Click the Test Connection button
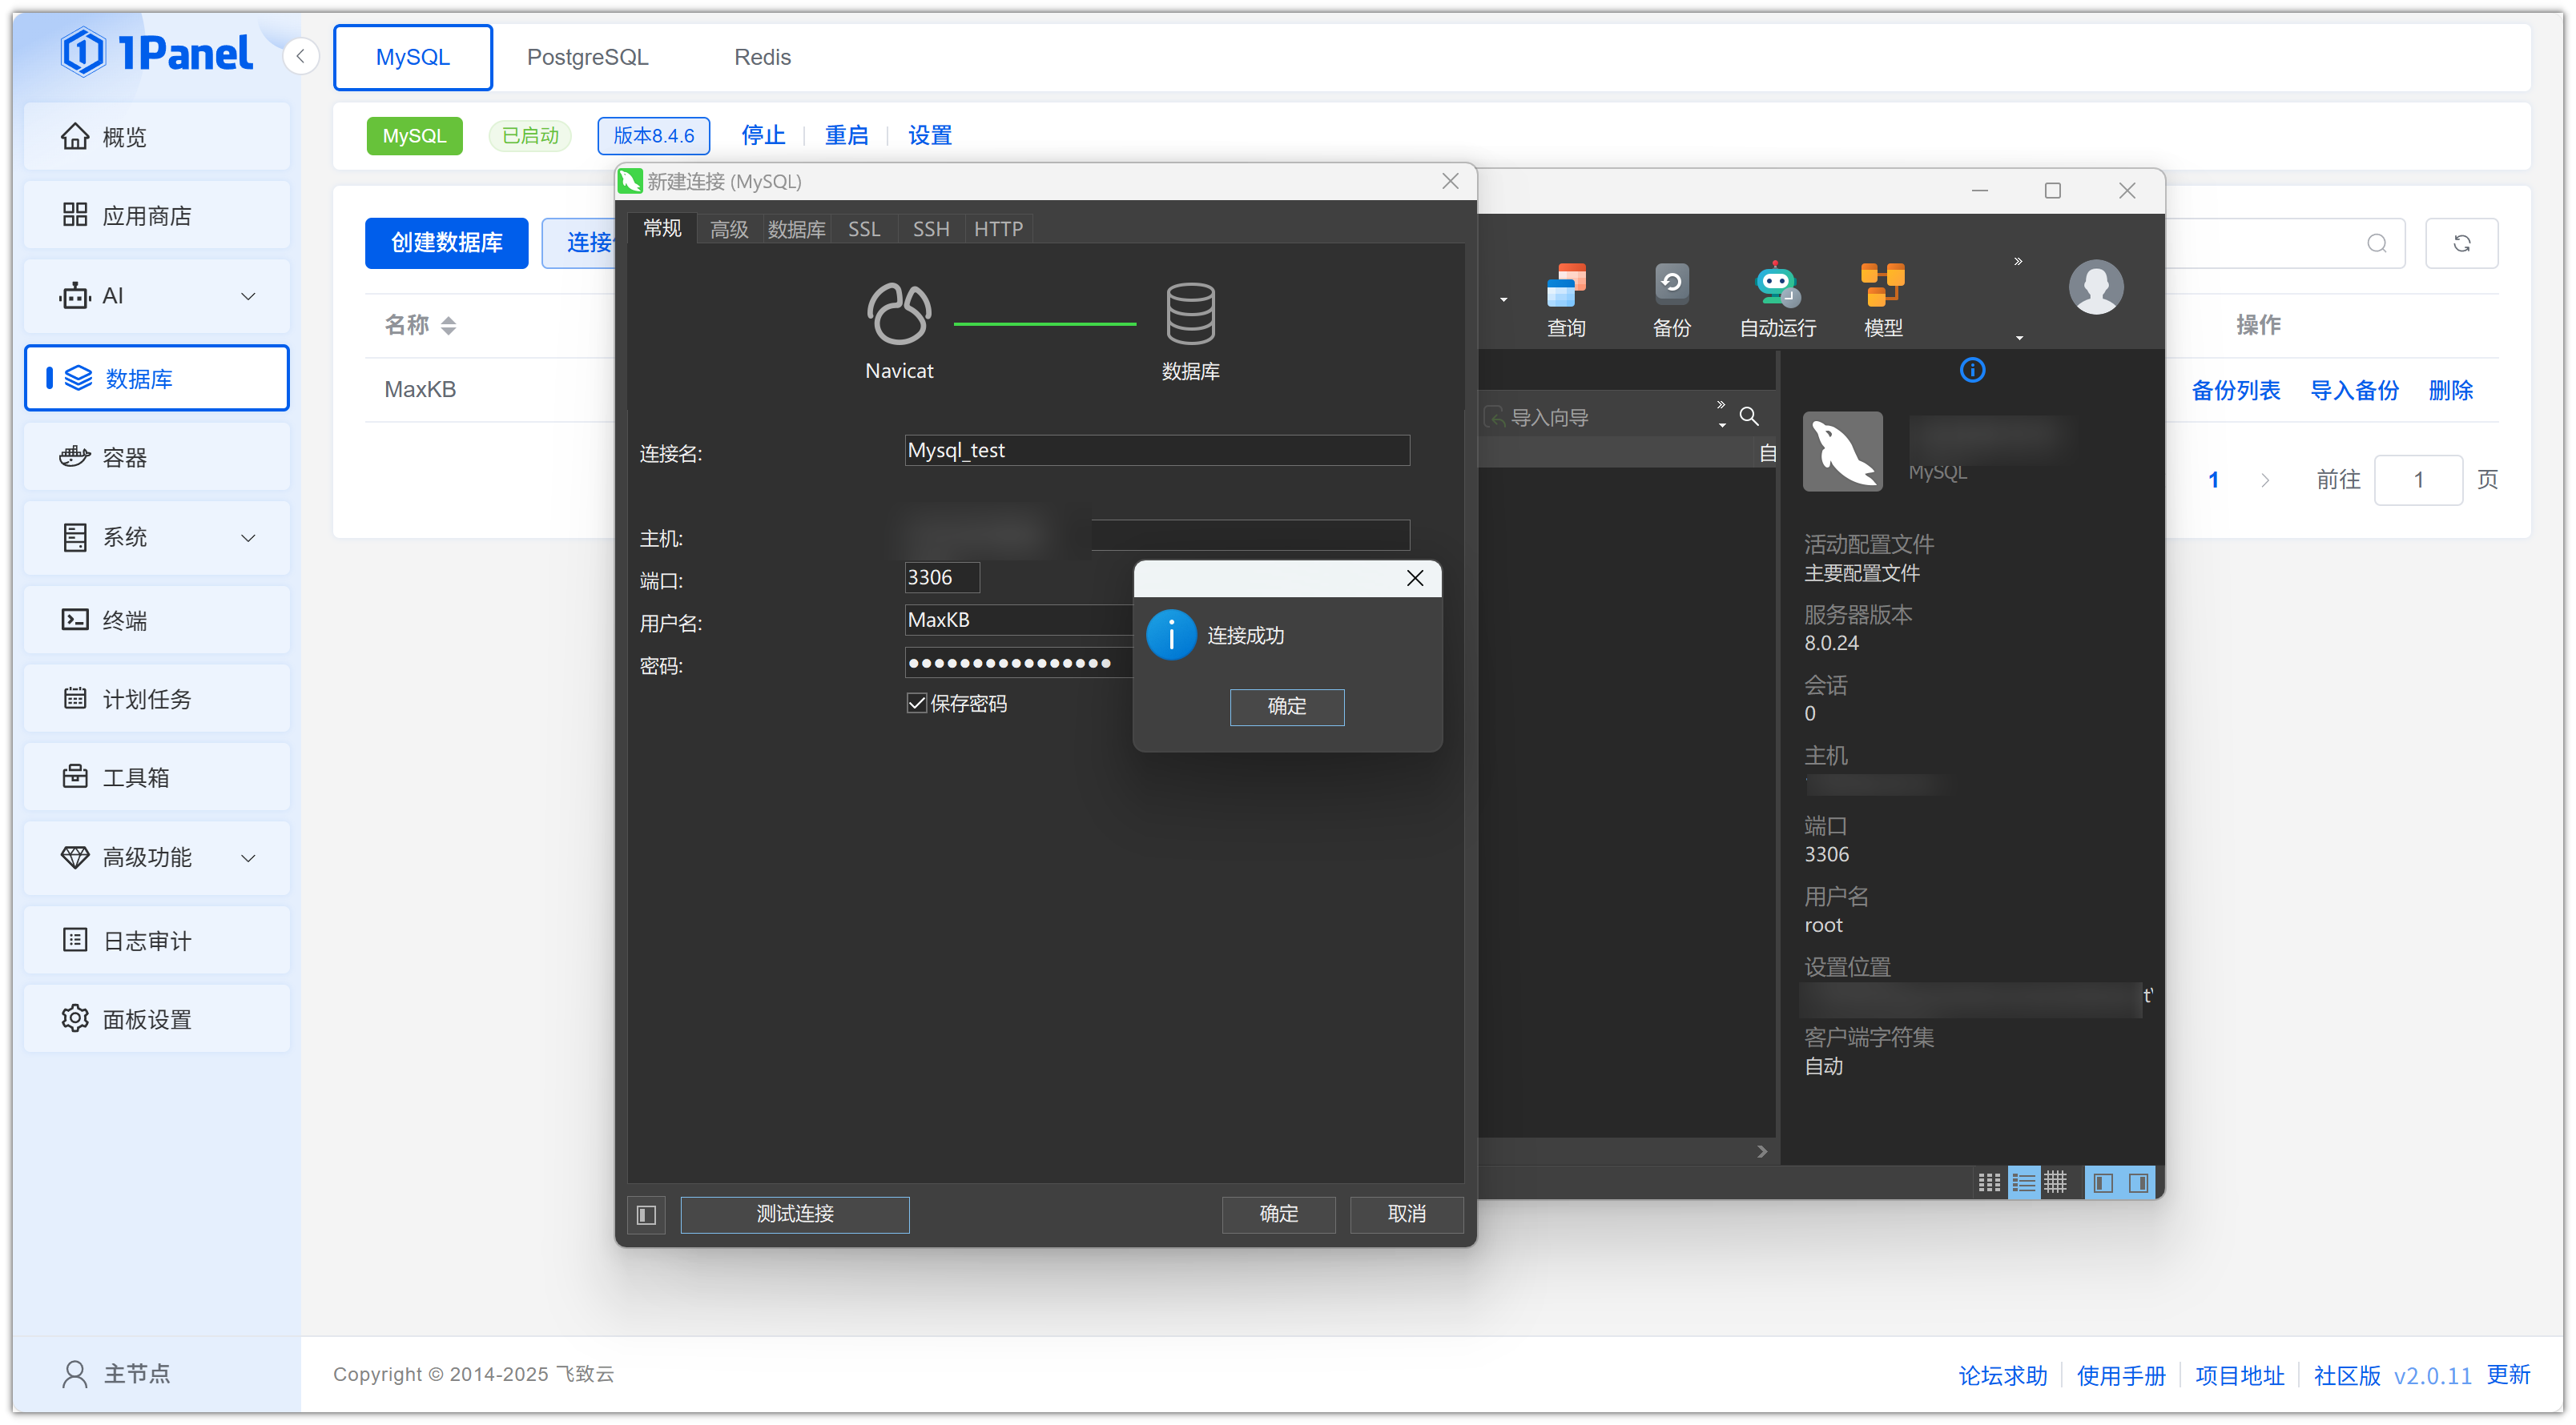2576x1425 pixels. [x=794, y=1214]
